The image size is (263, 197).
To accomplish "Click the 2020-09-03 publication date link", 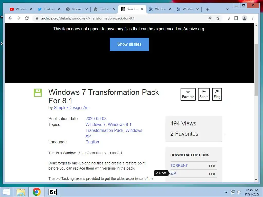I will 96,119.
